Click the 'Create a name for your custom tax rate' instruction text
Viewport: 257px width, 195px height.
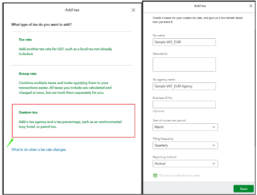pyautogui.click(x=197, y=20)
